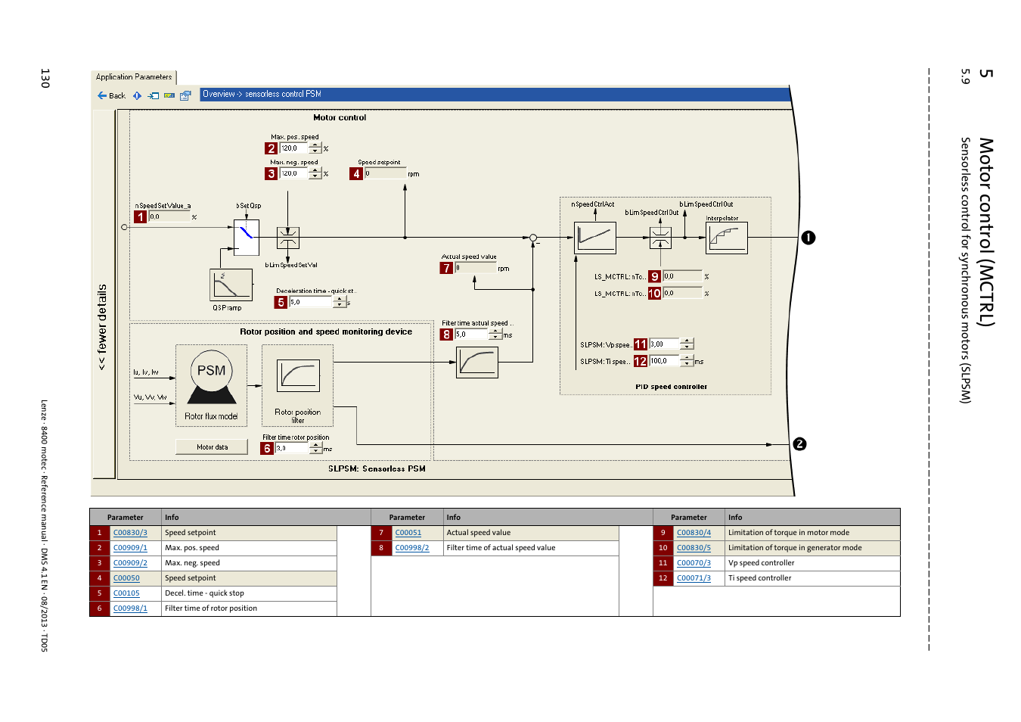Open parameter link C00105

(x=126, y=593)
